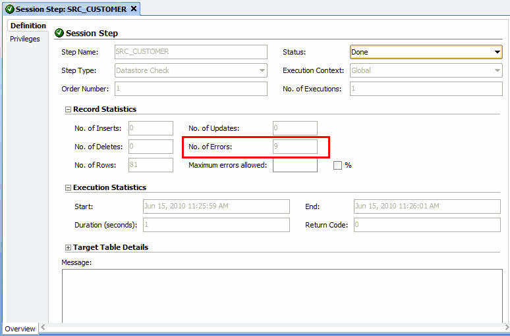Viewport: 510px width, 336px height.
Task: Click the No. of Errors field
Action: click(295, 147)
